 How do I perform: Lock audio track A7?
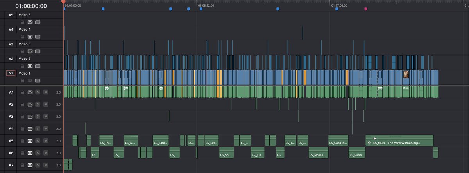[23, 165]
